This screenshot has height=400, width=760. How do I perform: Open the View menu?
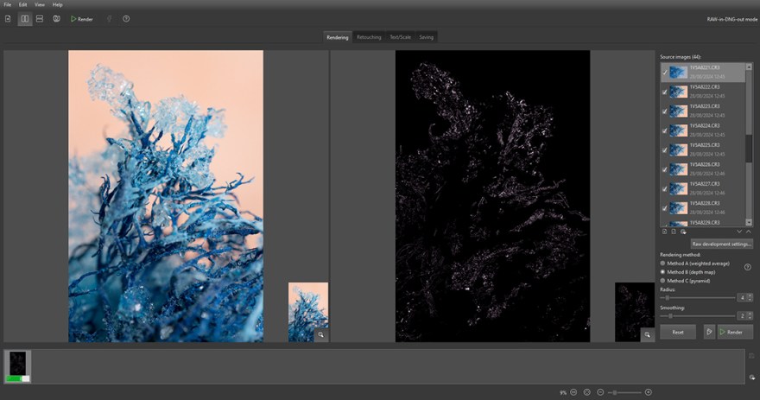(40, 4)
